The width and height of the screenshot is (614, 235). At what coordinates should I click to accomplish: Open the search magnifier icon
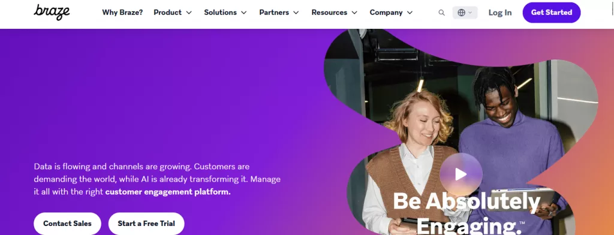(x=441, y=13)
